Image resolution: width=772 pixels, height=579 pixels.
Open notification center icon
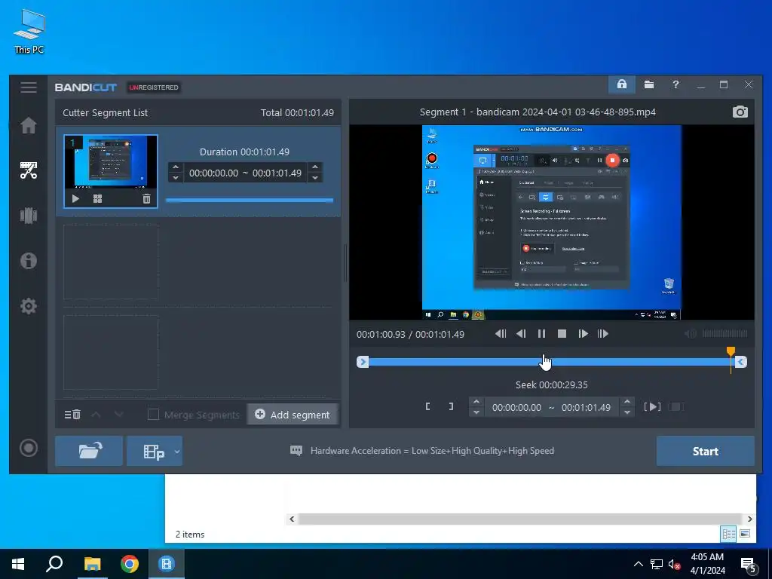coord(749,564)
